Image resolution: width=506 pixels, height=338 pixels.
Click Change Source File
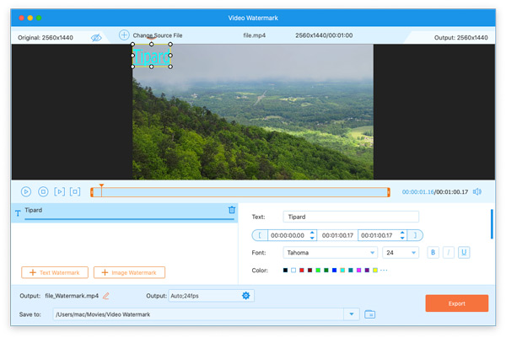(x=151, y=35)
